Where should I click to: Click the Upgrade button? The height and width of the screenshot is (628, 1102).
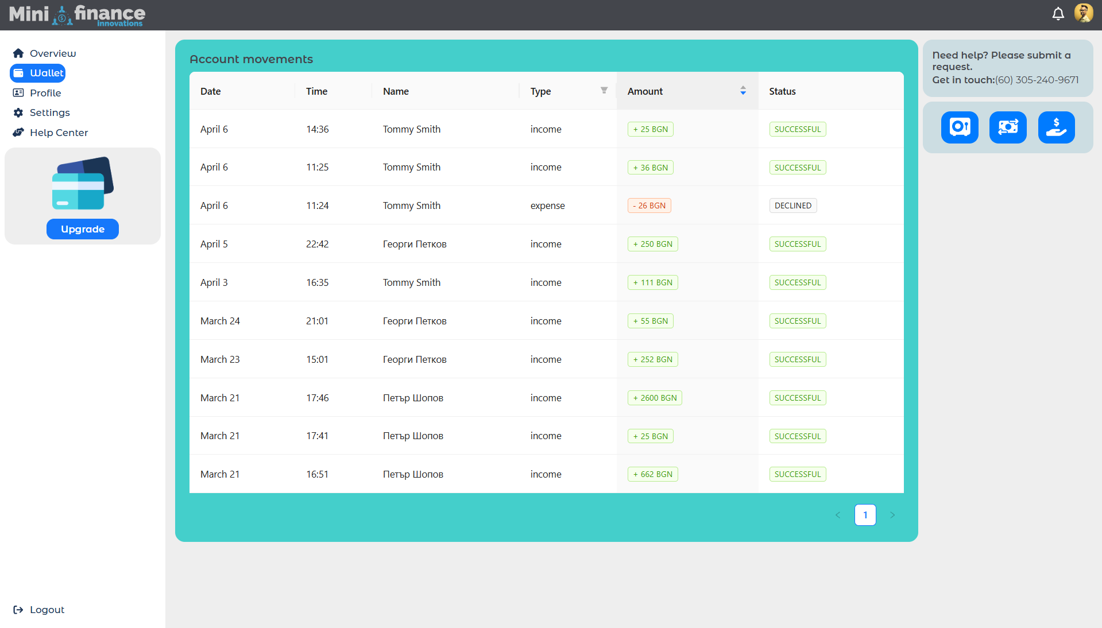pos(83,229)
